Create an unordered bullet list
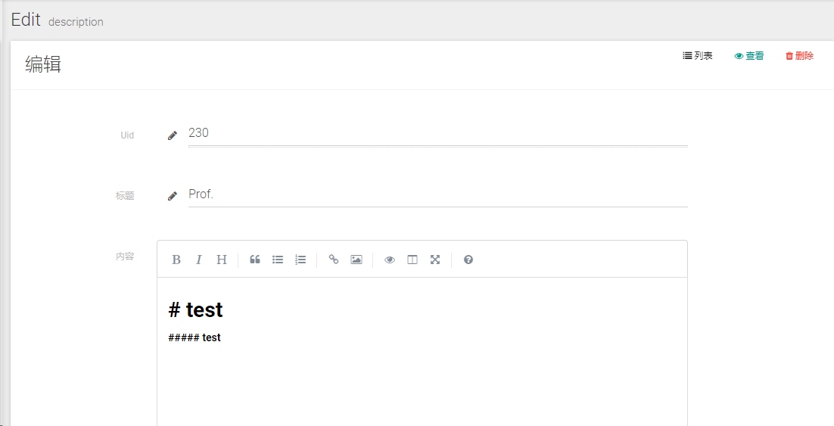This screenshot has width=834, height=426. 278,260
